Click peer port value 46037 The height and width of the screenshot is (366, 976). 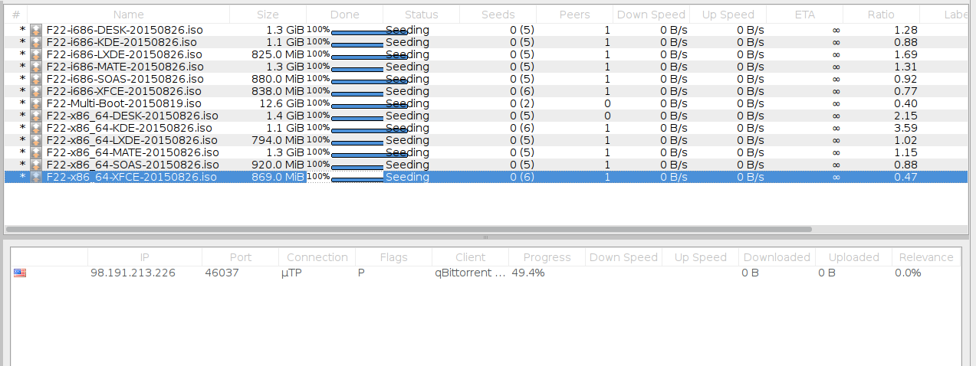click(x=222, y=273)
